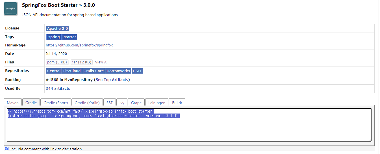This screenshot has height=154, width=380.
Task: Open the View All files link
Action: pyautogui.click(x=102, y=62)
